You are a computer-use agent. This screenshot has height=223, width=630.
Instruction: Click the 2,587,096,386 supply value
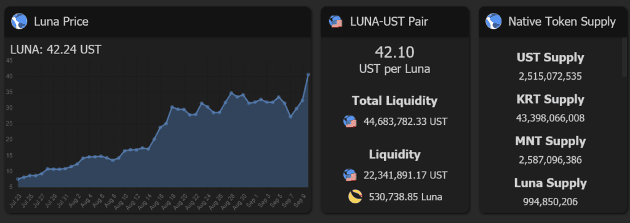coord(551,160)
